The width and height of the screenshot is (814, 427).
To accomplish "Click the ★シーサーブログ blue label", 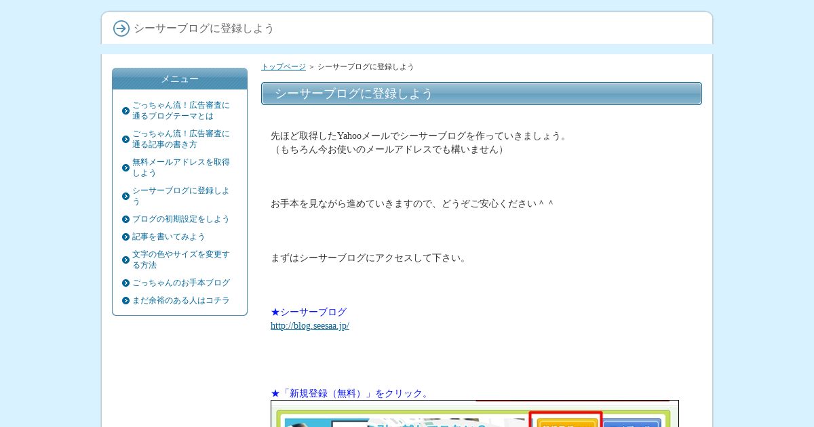I will click(309, 312).
